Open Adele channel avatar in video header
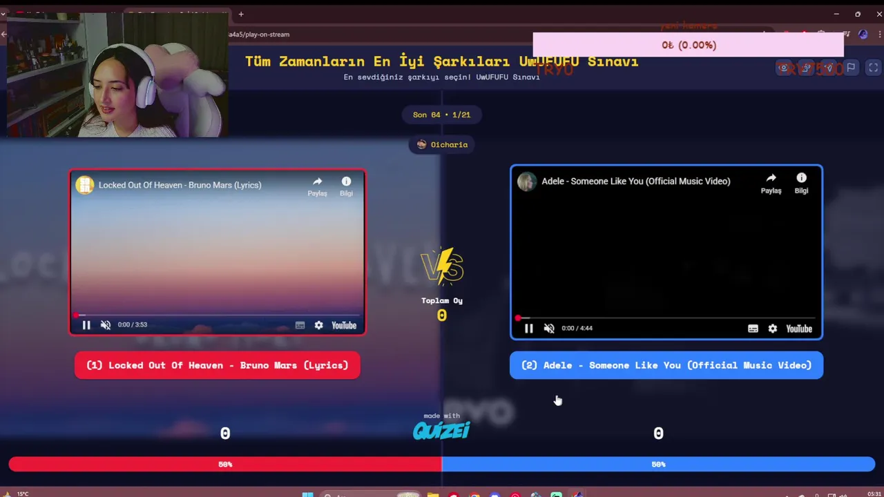 coord(527,181)
